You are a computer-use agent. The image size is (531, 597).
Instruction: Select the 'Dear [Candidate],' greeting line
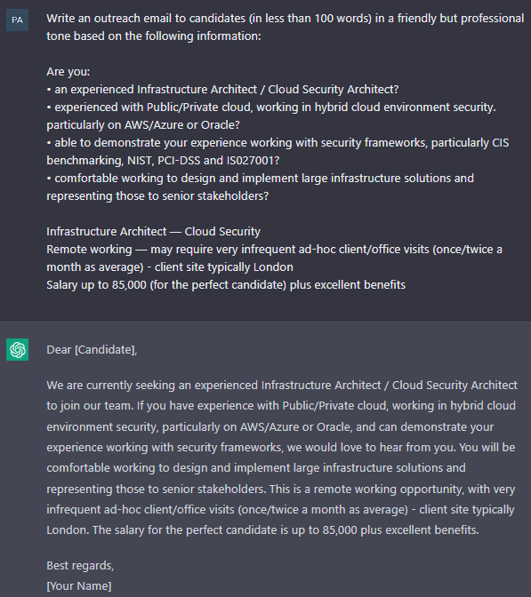coord(92,349)
